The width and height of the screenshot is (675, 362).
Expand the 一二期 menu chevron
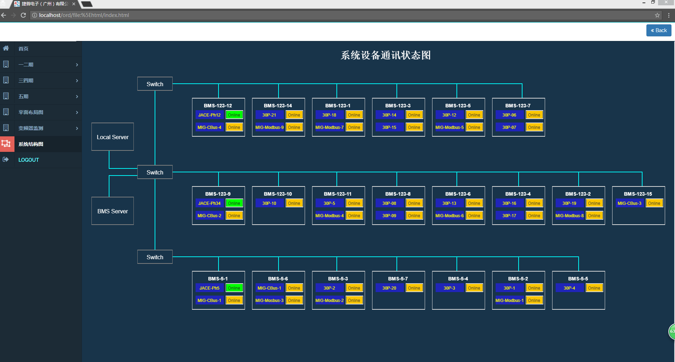pyautogui.click(x=77, y=65)
